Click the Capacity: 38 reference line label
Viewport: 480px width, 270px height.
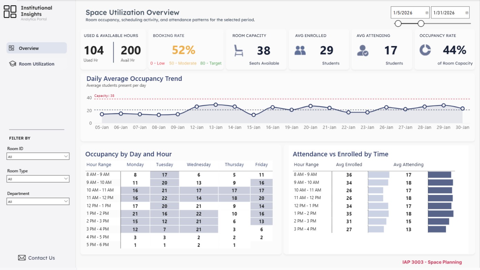pos(104,96)
